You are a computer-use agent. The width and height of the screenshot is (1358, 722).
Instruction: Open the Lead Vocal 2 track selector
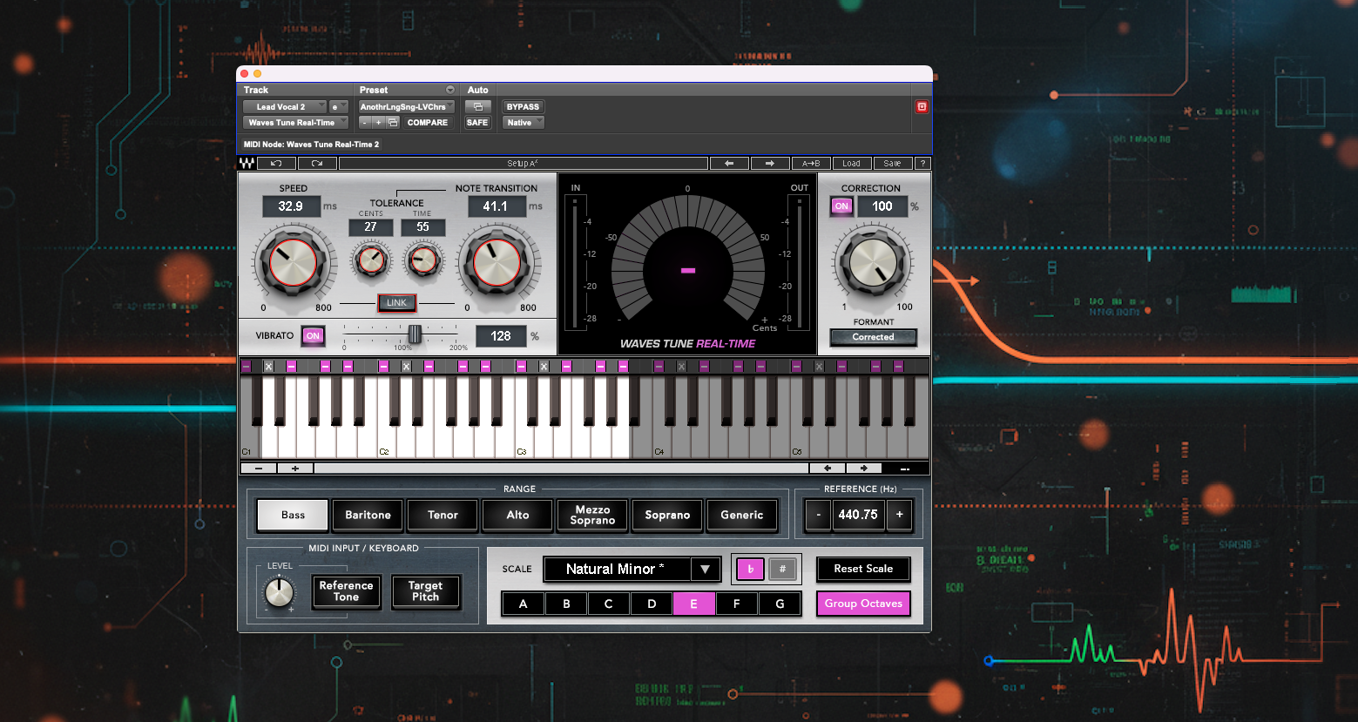click(284, 107)
